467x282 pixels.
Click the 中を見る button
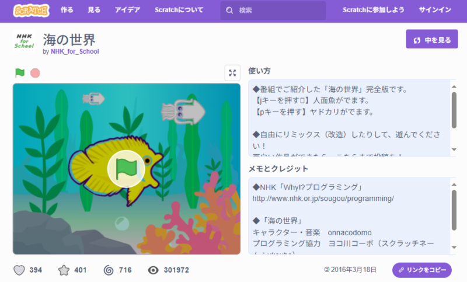tap(432, 39)
